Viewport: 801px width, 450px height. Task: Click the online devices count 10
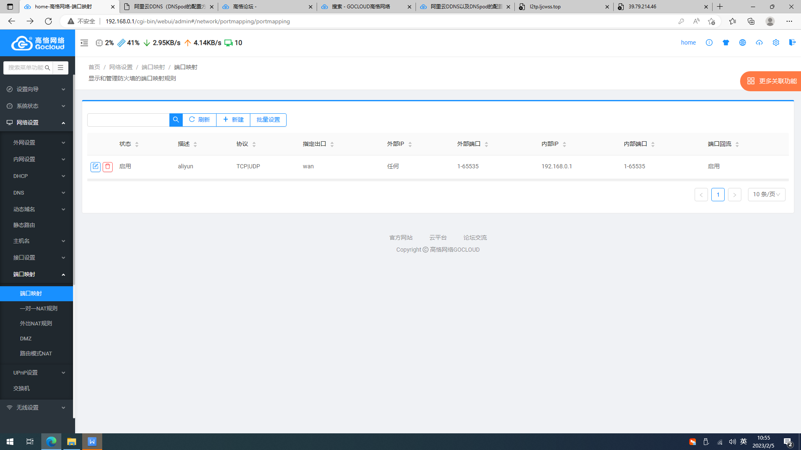233,43
